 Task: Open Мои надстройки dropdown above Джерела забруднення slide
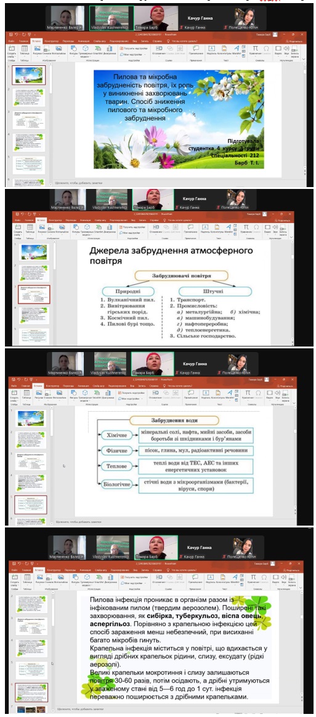131,232
